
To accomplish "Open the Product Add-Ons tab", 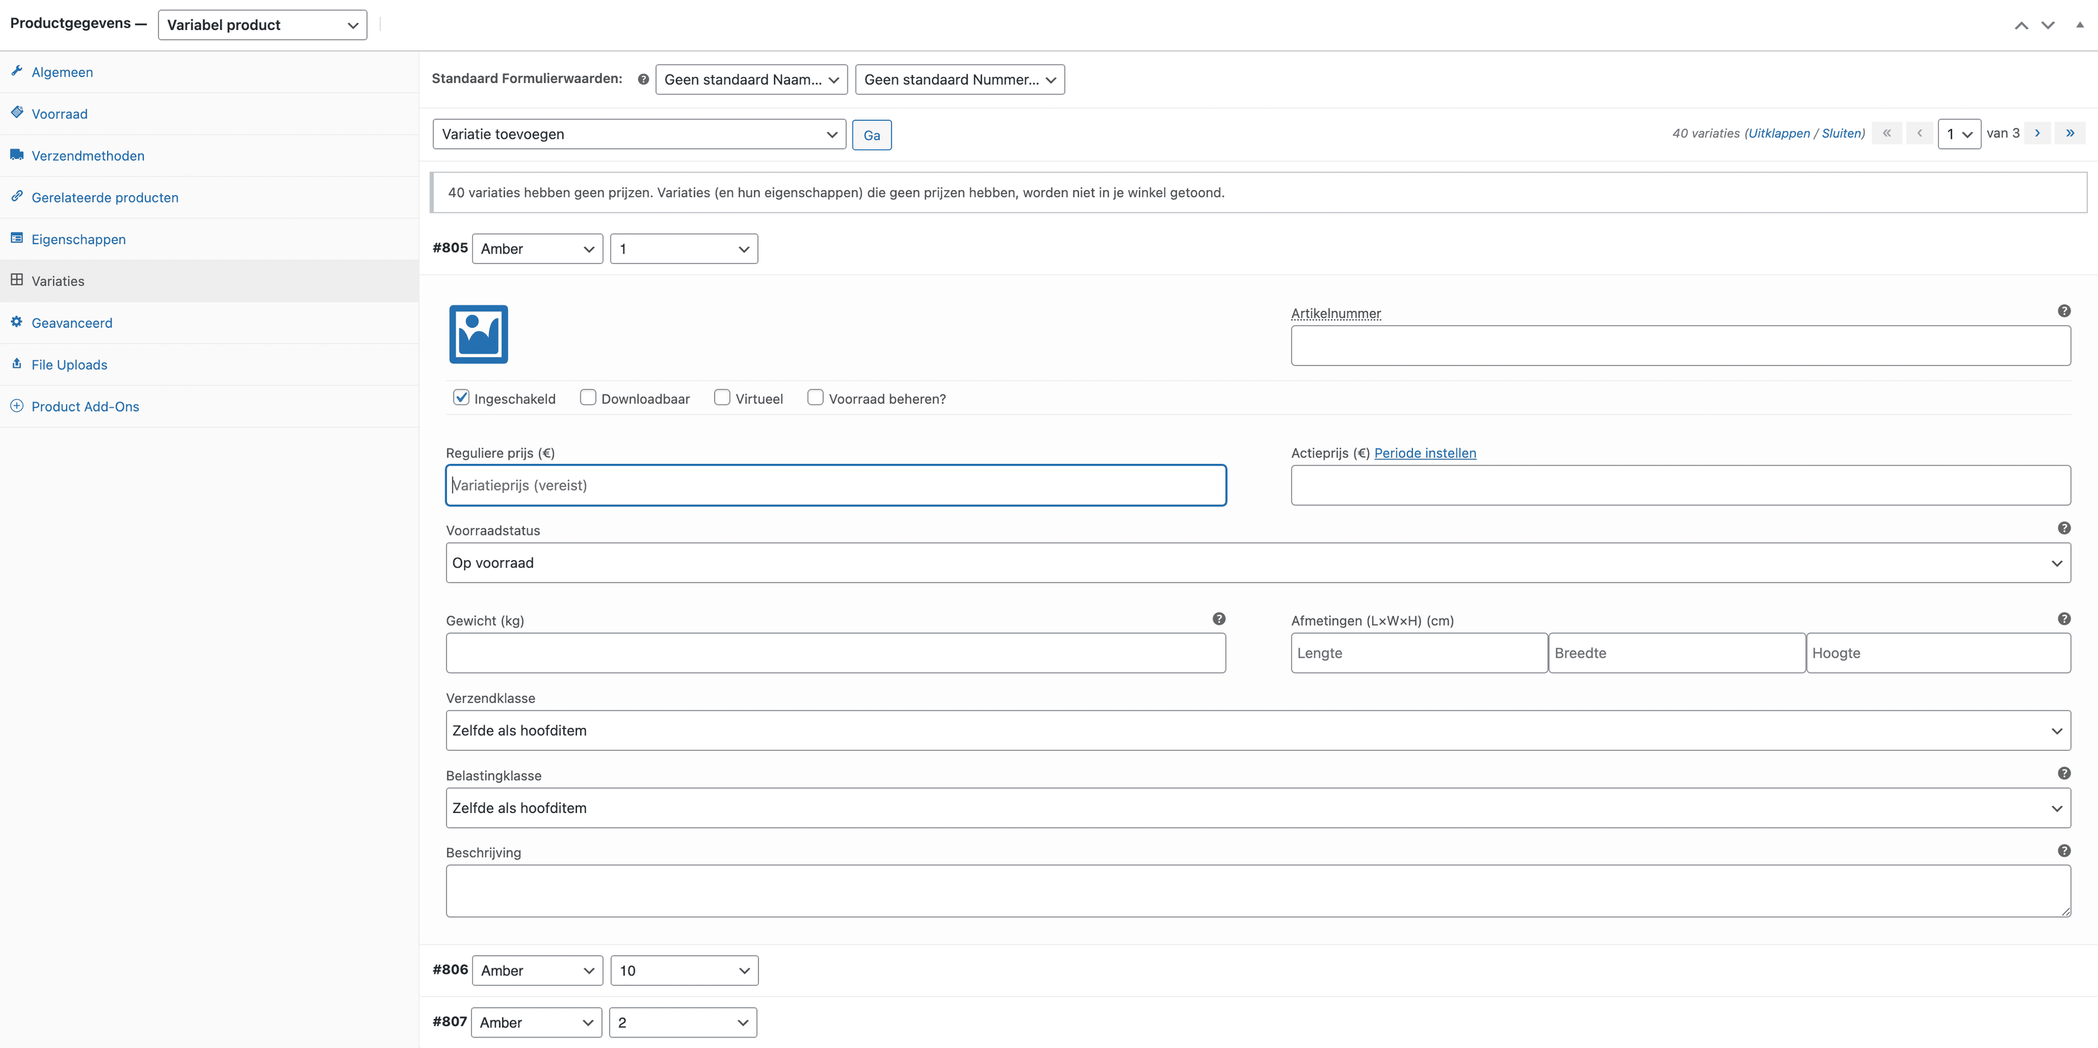I will pyautogui.click(x=209, y=407).
